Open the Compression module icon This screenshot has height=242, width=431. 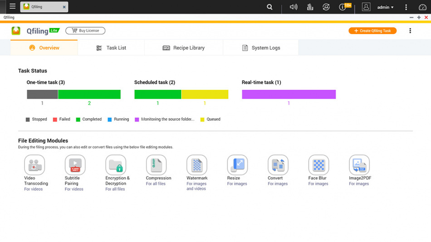pos(156,165)
